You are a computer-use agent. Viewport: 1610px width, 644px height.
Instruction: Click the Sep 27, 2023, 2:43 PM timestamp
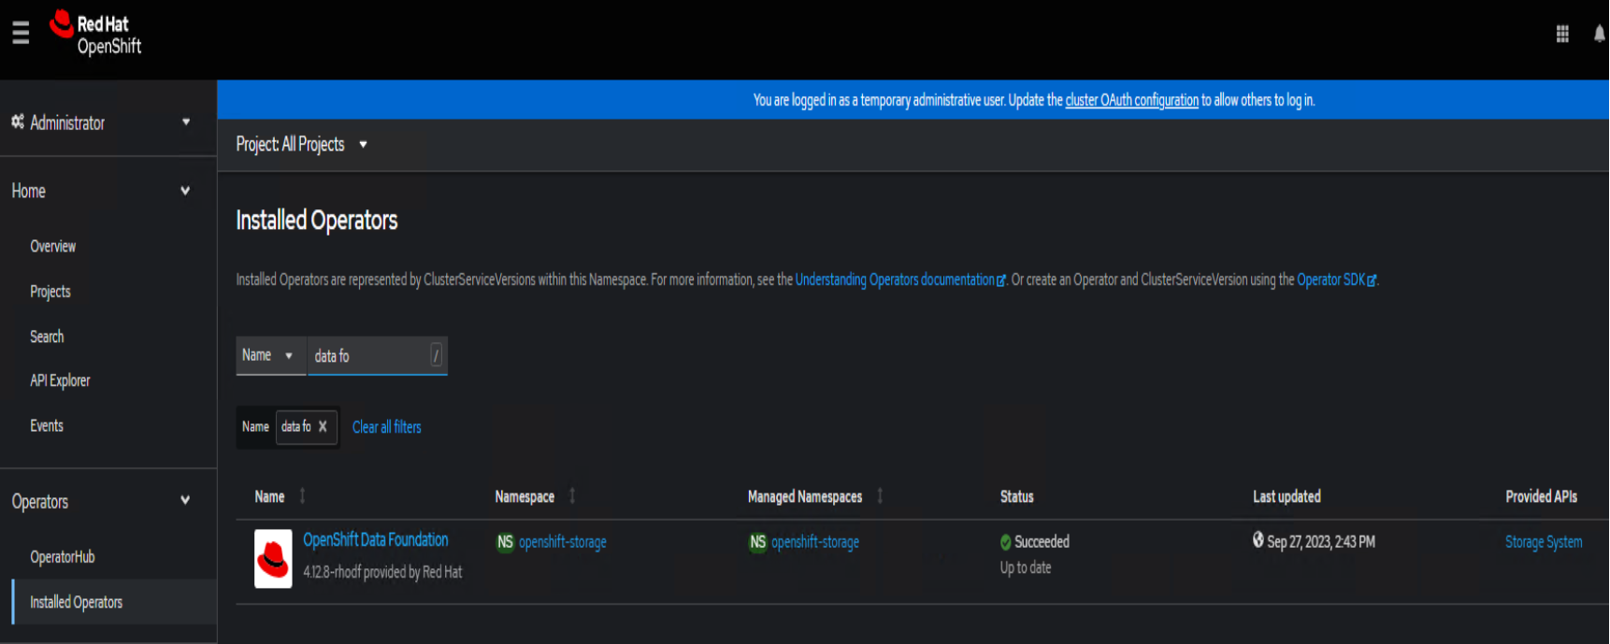(x=1321, y=542)
